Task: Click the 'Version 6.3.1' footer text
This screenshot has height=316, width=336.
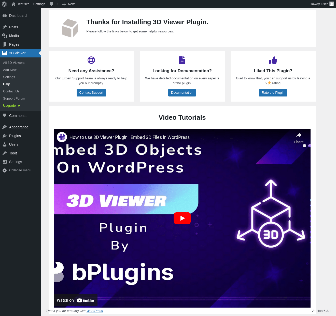Action: coord(321,311)
